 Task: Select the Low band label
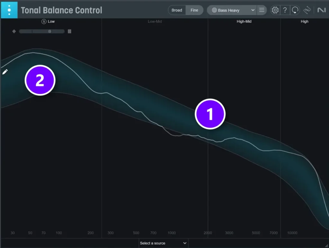point(51,22)
